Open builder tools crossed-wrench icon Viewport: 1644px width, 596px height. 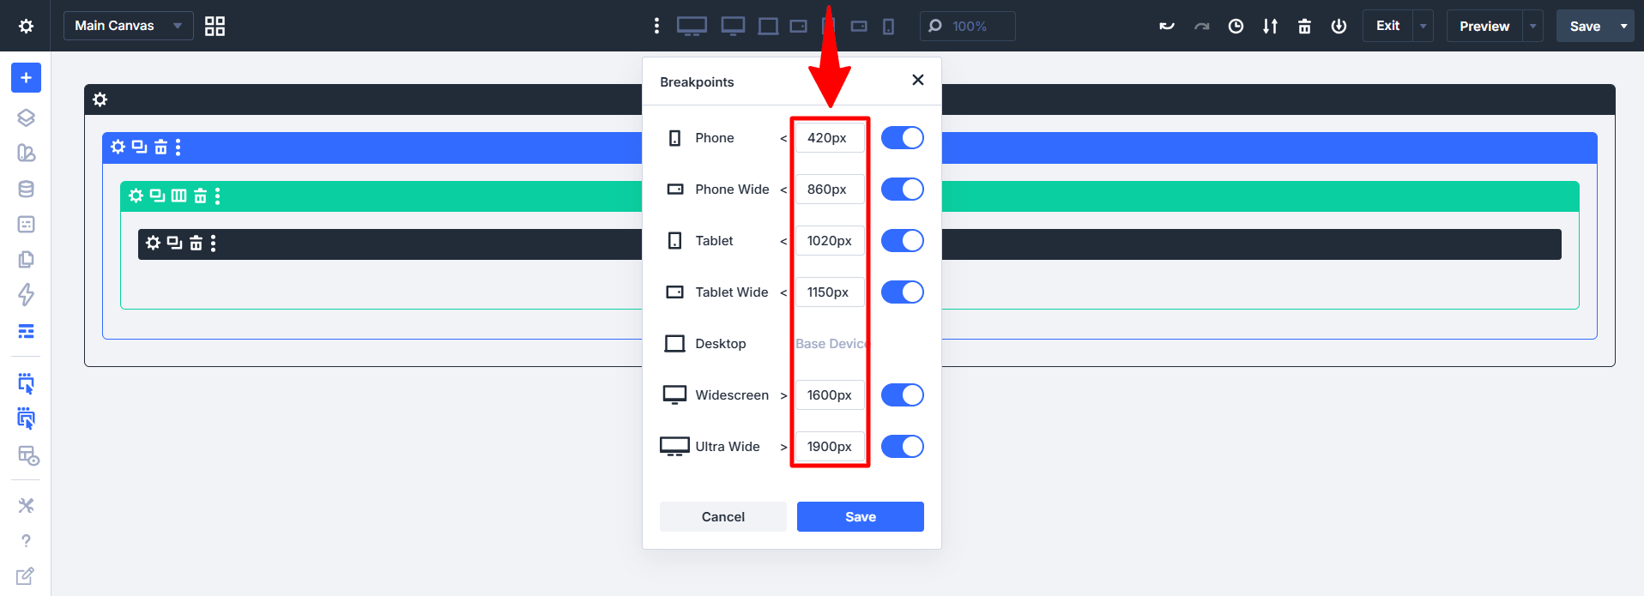click(x=26, y=505)
